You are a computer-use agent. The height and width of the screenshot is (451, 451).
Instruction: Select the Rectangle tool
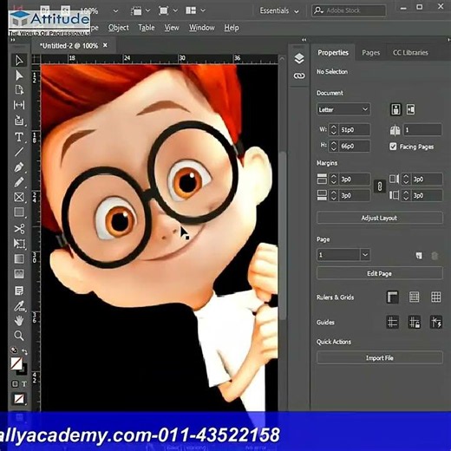19,212
